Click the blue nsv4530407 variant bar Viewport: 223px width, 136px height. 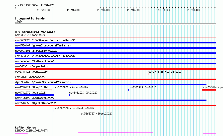[115, 48]
